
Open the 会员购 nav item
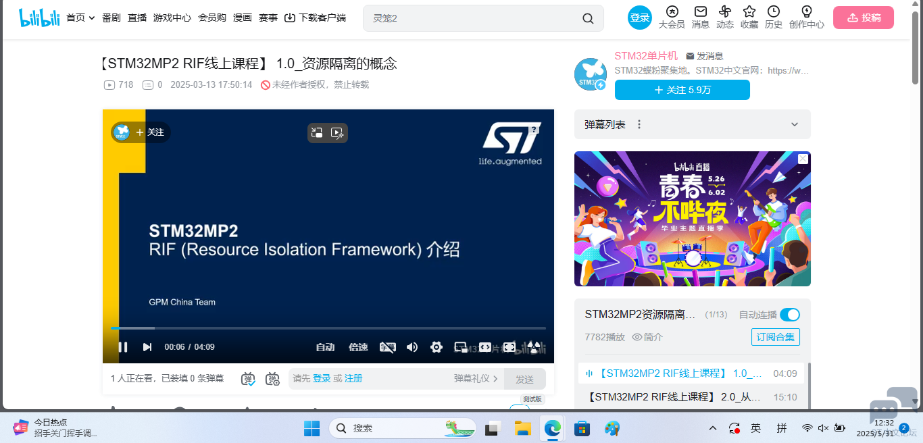coord(212,18)
